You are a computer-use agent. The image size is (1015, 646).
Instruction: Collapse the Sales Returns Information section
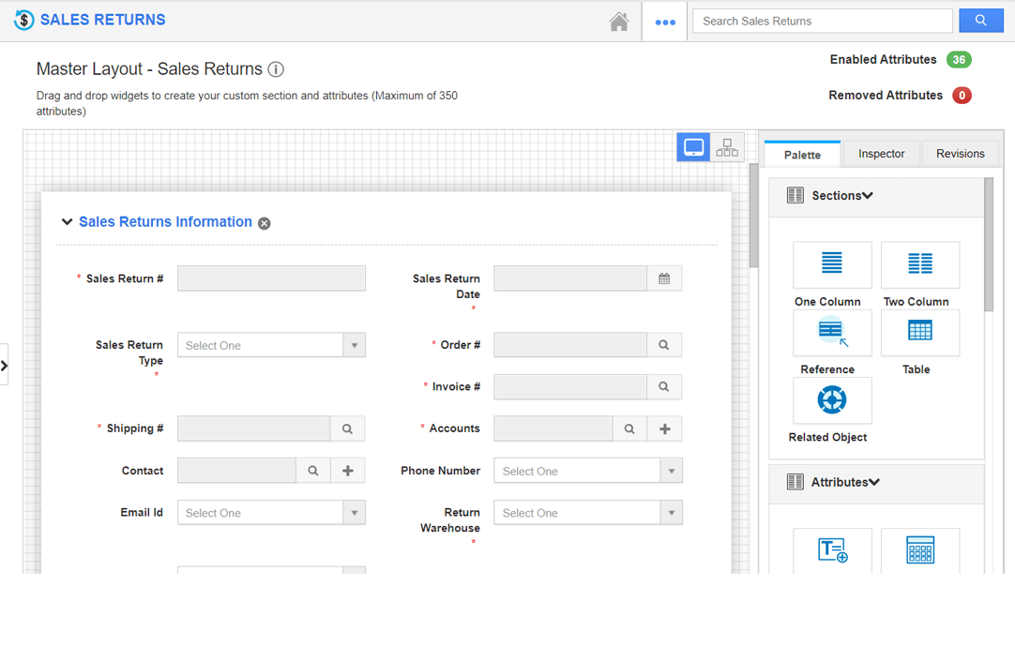pyautogui.click(x=67, y=222)
